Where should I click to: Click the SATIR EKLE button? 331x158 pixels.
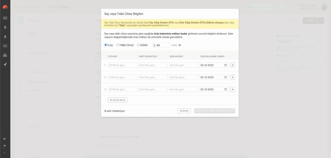118,100
